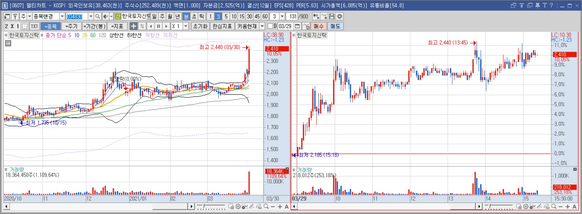This screenshot has height=214, width=582.
Task: Open the calendar date picker icon
Action: pos(297,26)
